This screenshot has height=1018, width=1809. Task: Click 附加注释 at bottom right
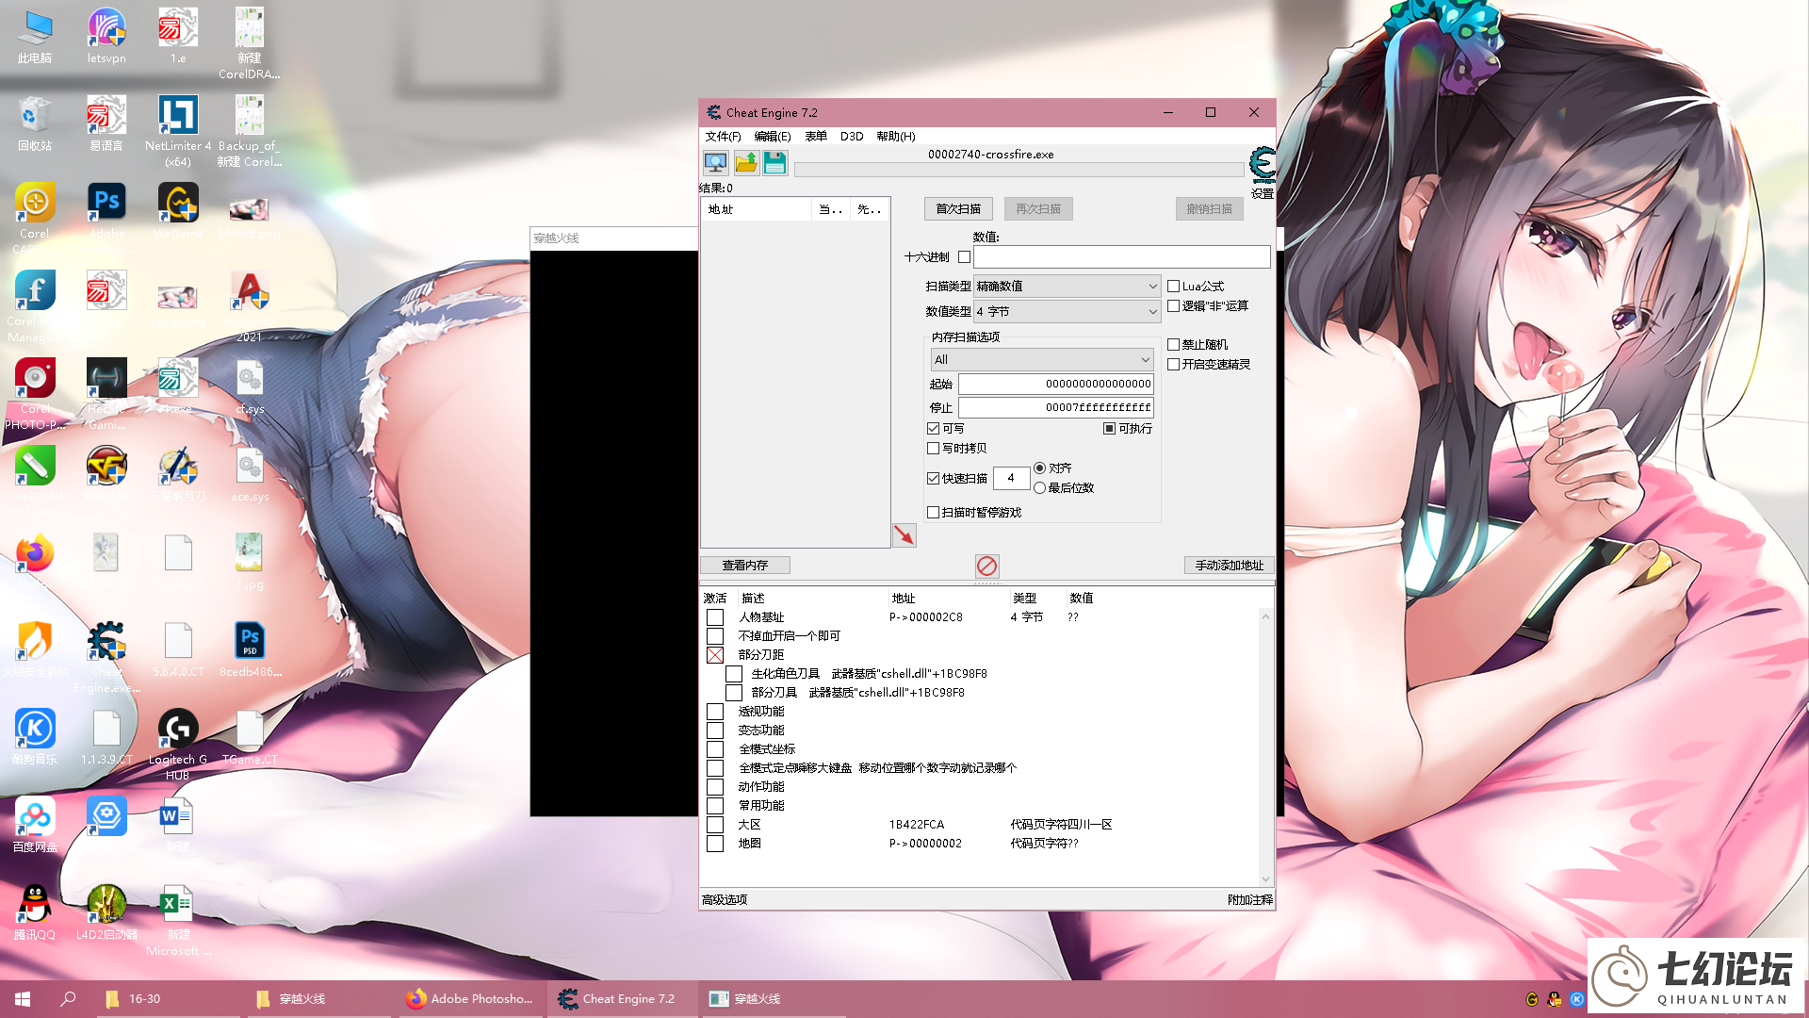click(1250, 899)
